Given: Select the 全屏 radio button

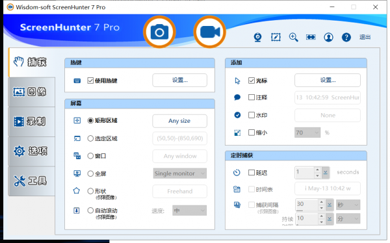Looking at the screenshot, I should [x=90, y=173].
